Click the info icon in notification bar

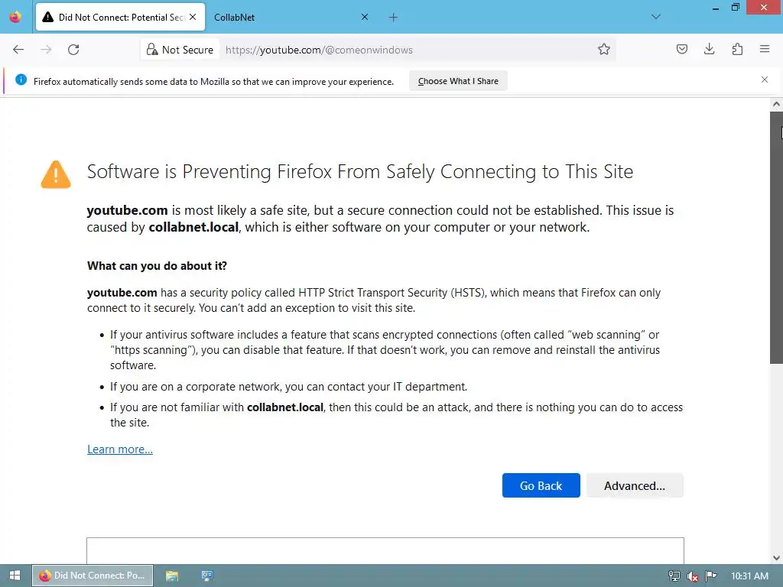click(x=21, y=79)
